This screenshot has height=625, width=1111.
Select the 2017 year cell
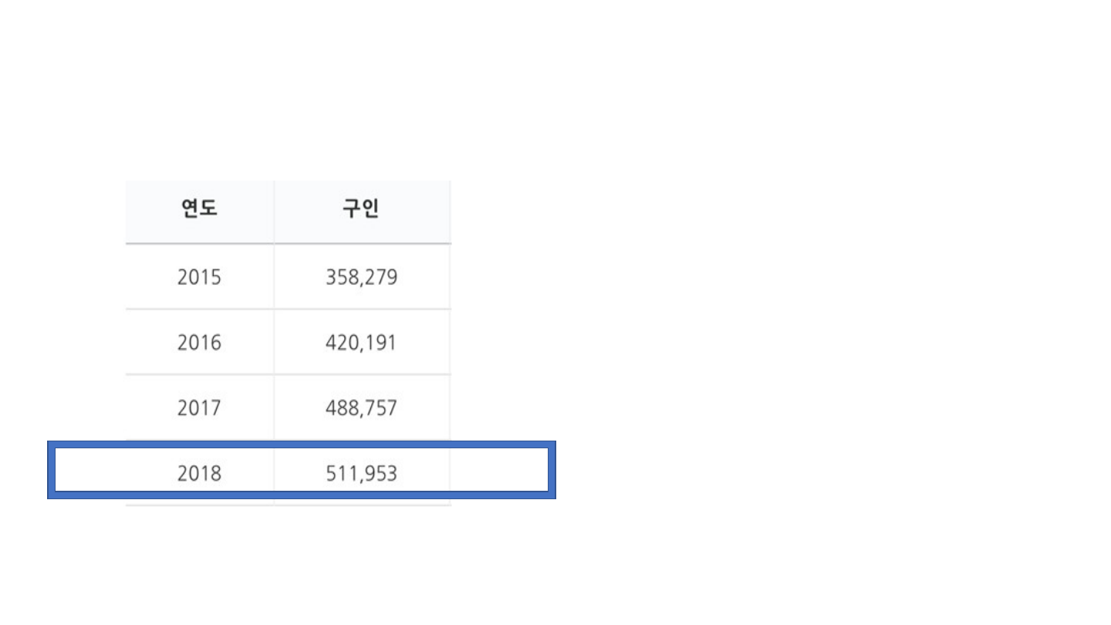point(199,408)
